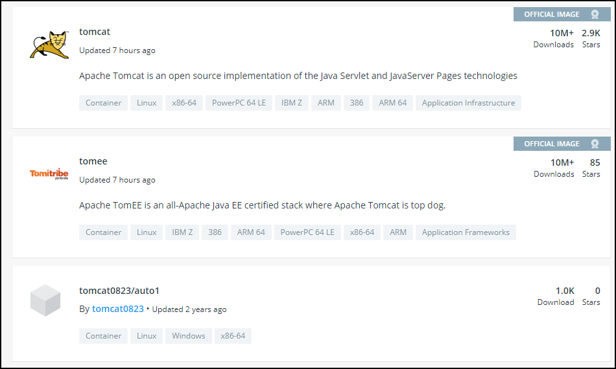The height and width of the screenshot is (369, 616).
Task: Open the tomcat repository title
Action: pos(95,32)
